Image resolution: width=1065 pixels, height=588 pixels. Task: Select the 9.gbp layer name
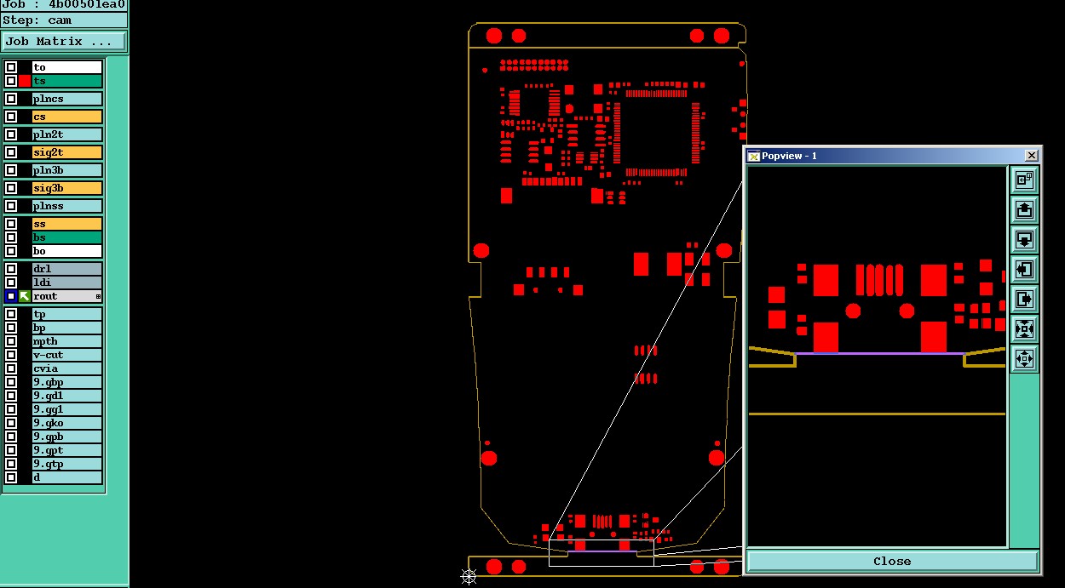coord(66,382)
